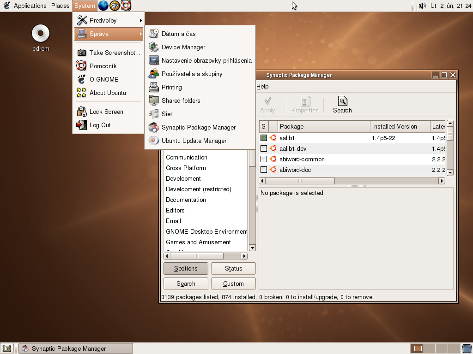The height and width of the screenshot is (354, 473).
Task: Sort by Installed Version column header
Action: click(x=400, y=126)
